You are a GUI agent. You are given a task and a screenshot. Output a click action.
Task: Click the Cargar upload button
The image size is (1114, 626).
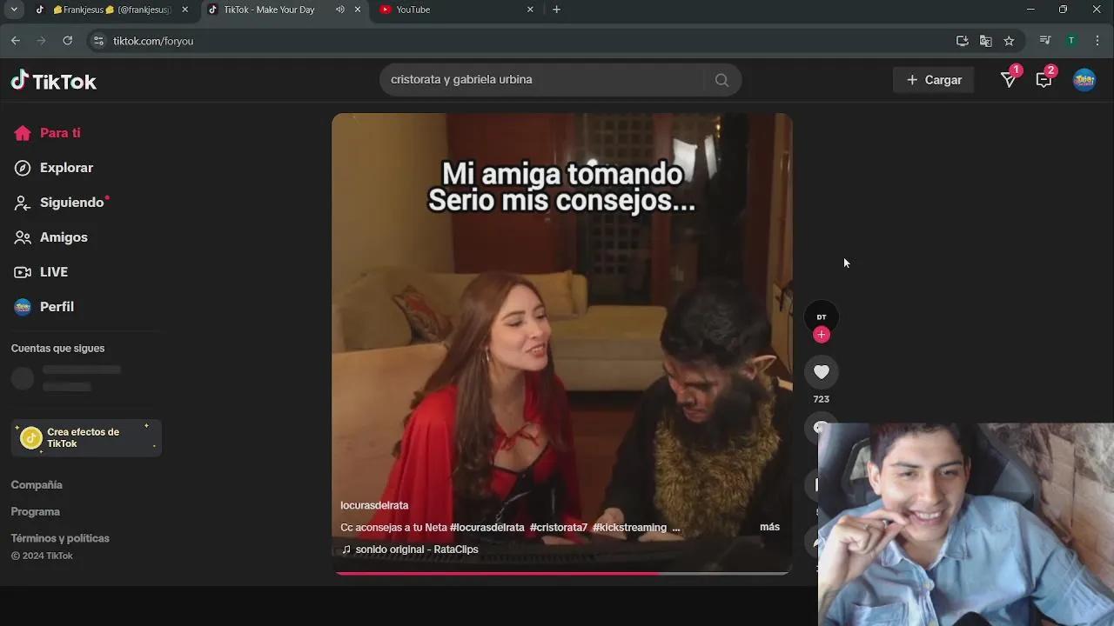point(933,79)
